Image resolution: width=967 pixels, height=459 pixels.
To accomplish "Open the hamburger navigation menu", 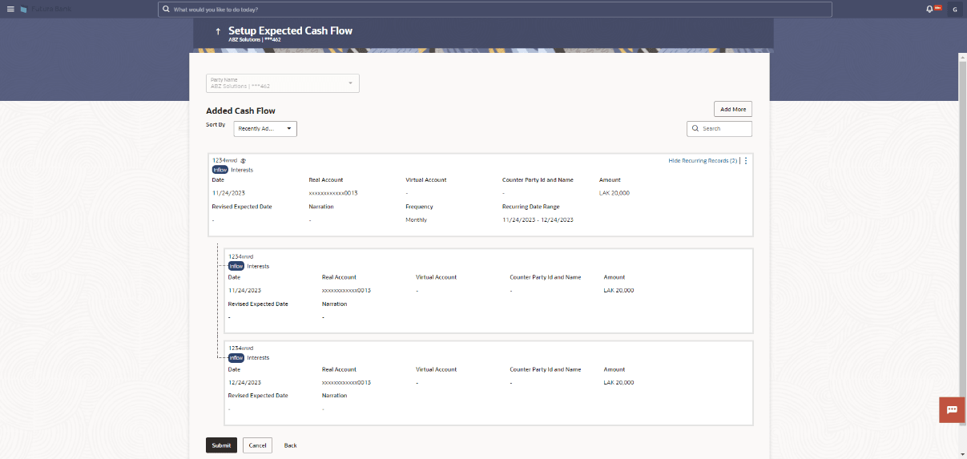I will click(10, 9).
